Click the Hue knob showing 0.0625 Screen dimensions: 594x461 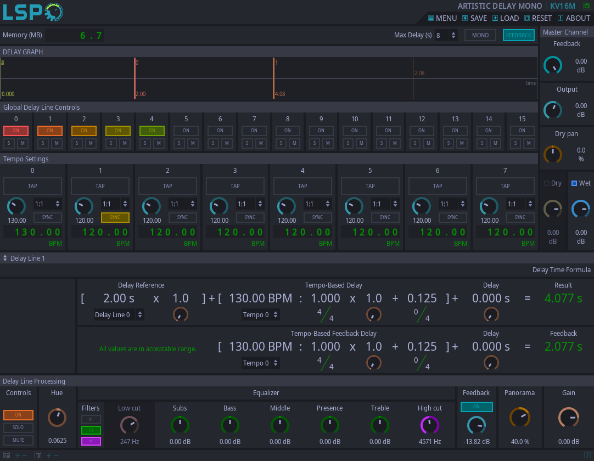(x=57, y=418)
